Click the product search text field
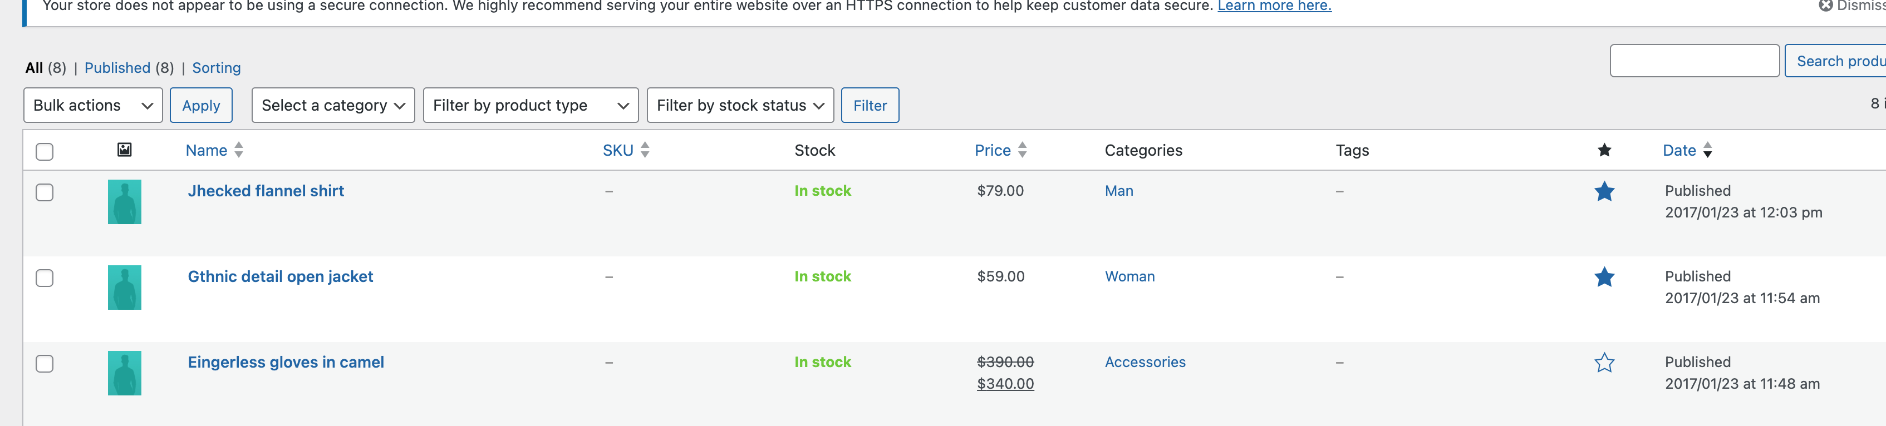The width and height of the screenshot is (1886, 426). (1693, 61)
